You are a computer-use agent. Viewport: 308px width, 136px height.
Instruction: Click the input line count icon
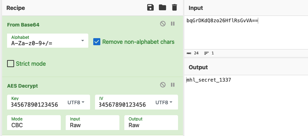[206, 53]
